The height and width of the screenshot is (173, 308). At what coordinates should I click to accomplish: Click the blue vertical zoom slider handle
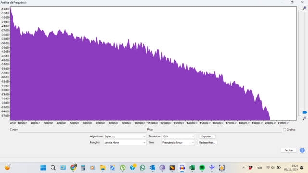pos(305,112)
